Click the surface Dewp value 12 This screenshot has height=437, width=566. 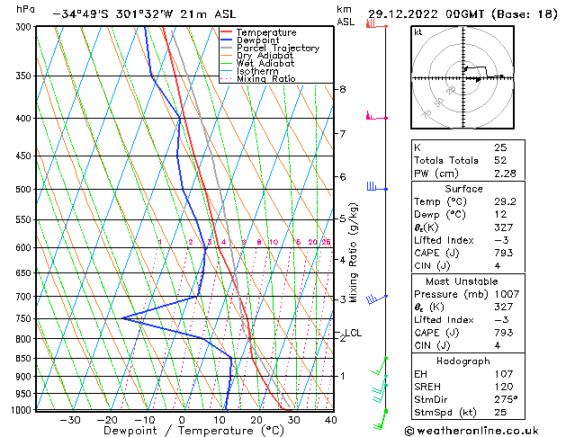500,214
